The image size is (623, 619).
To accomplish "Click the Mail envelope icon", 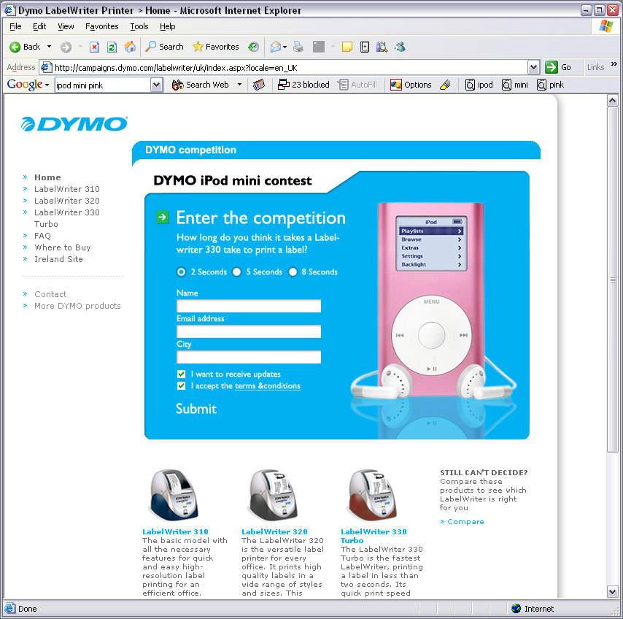I will [x=275, y=47].
